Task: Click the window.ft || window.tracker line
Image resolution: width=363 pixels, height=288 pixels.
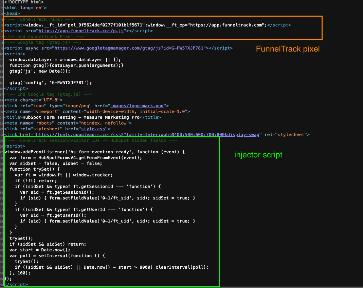Action: pos(63,175)
